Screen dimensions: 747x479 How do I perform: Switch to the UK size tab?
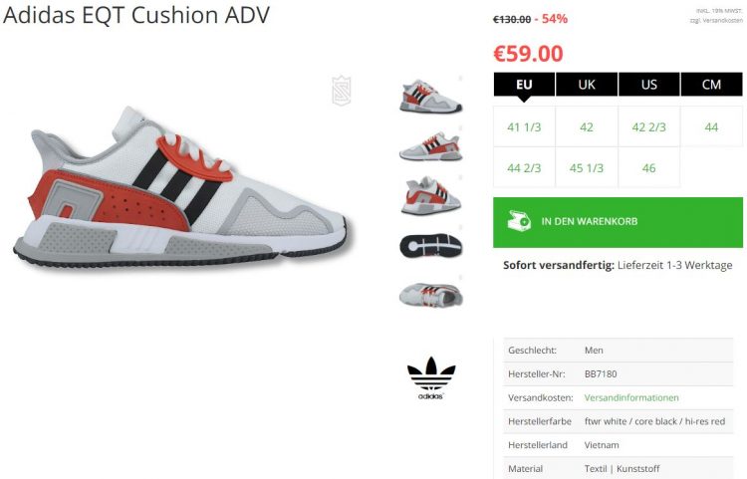pyautogui.click(x=587, y=85)
